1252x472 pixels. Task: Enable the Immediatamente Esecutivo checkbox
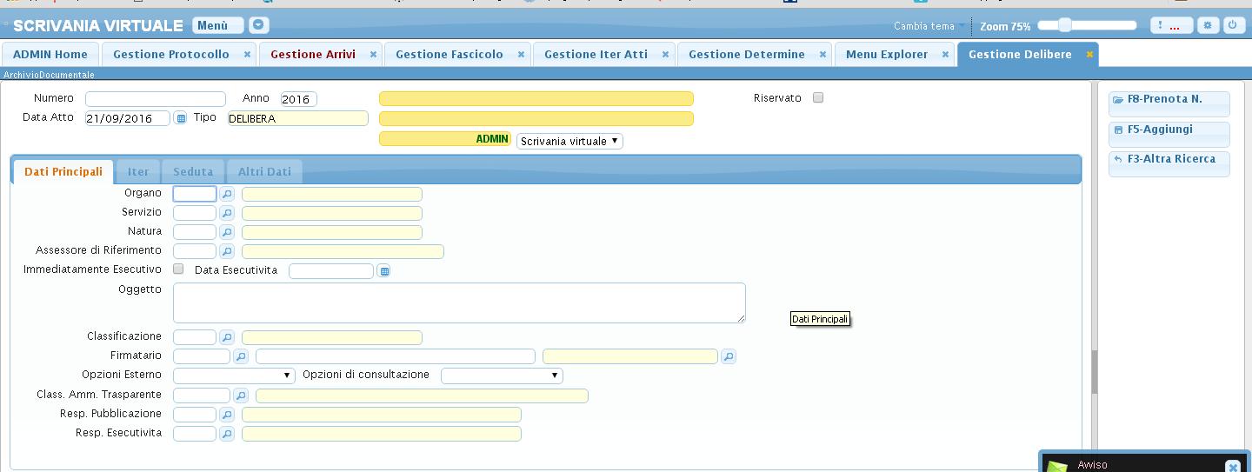click(178, 269)
